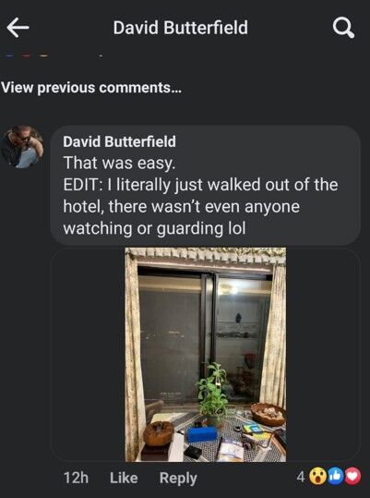370x498 pixels.
Task: Open search with the magnifier icon
Action: [x=343, y=28]
